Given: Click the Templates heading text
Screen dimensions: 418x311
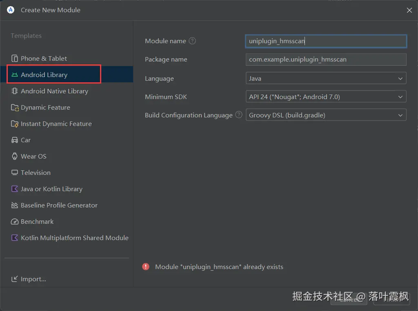Looking at the screenshot, I should pyautogui.click(x=26, y=36).
